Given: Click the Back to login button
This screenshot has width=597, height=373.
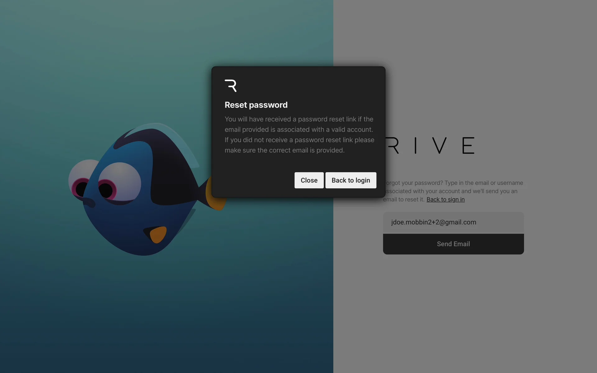Looking at the screenshot, I should tap(351, 180).
